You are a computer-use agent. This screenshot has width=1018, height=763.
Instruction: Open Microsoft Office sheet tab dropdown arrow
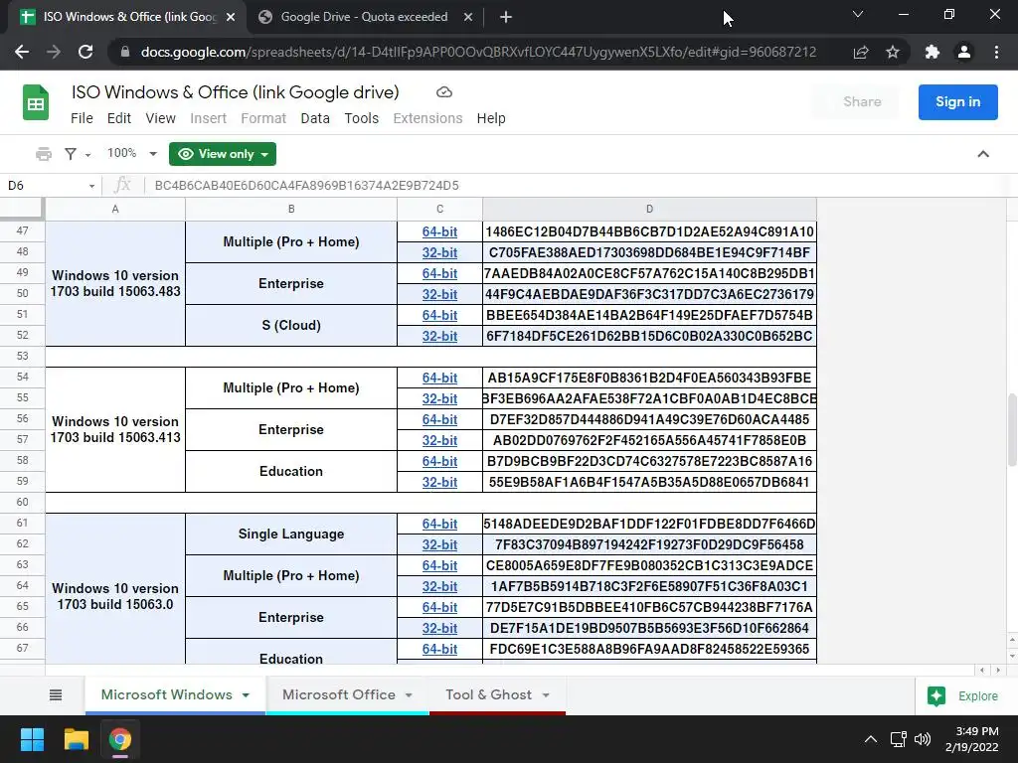[x=409, y=695]
